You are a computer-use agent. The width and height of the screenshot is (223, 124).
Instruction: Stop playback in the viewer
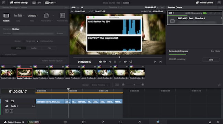(x=115, y=62)
